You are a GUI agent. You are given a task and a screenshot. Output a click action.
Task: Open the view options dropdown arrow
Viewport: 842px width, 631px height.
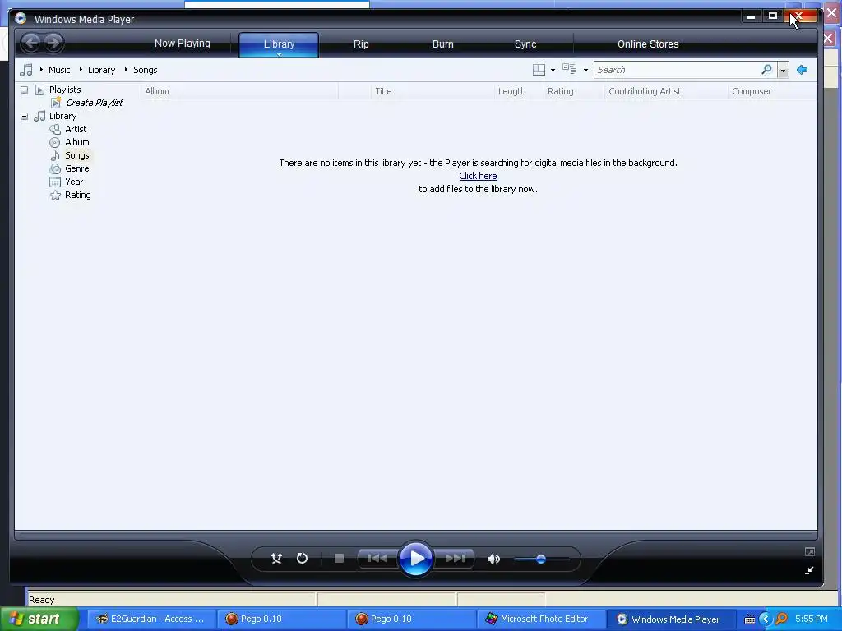tap(585, 71)
